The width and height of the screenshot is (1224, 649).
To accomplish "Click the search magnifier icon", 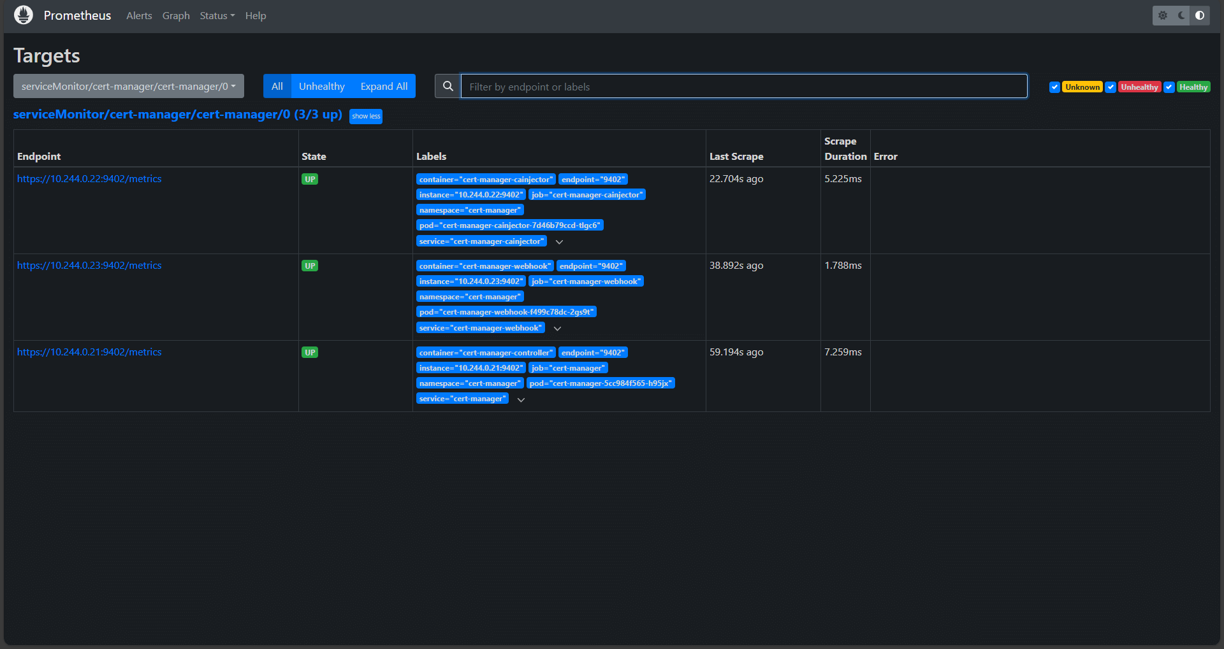I will tap(448, 87).
